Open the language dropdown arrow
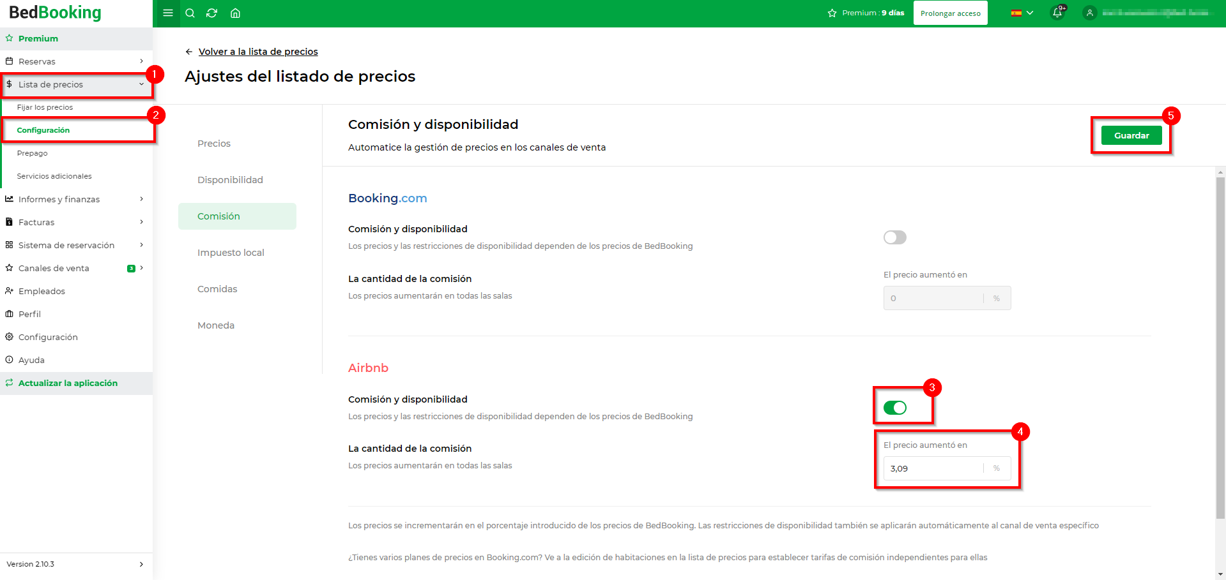 pos(1030,13)
